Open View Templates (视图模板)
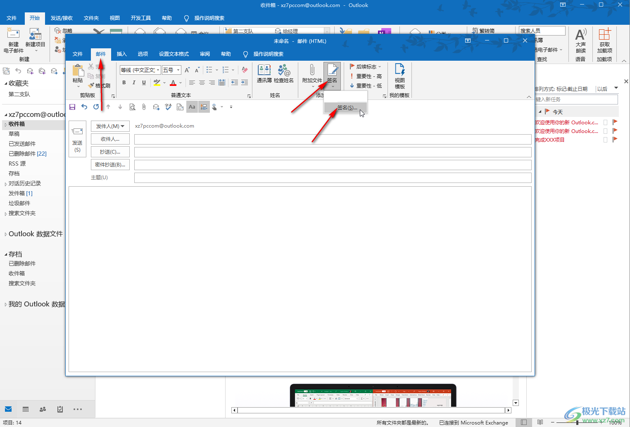630x427 pixels. 400,76
